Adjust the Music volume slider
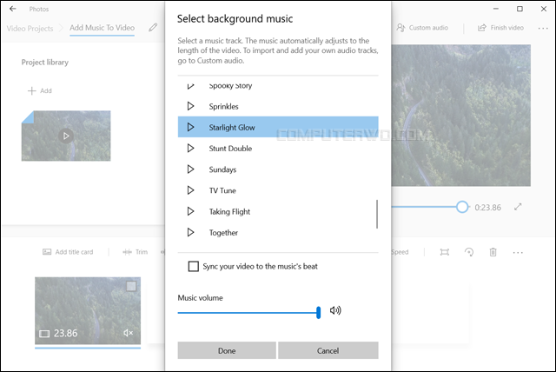Screen dimensions: 556x372 318,312
